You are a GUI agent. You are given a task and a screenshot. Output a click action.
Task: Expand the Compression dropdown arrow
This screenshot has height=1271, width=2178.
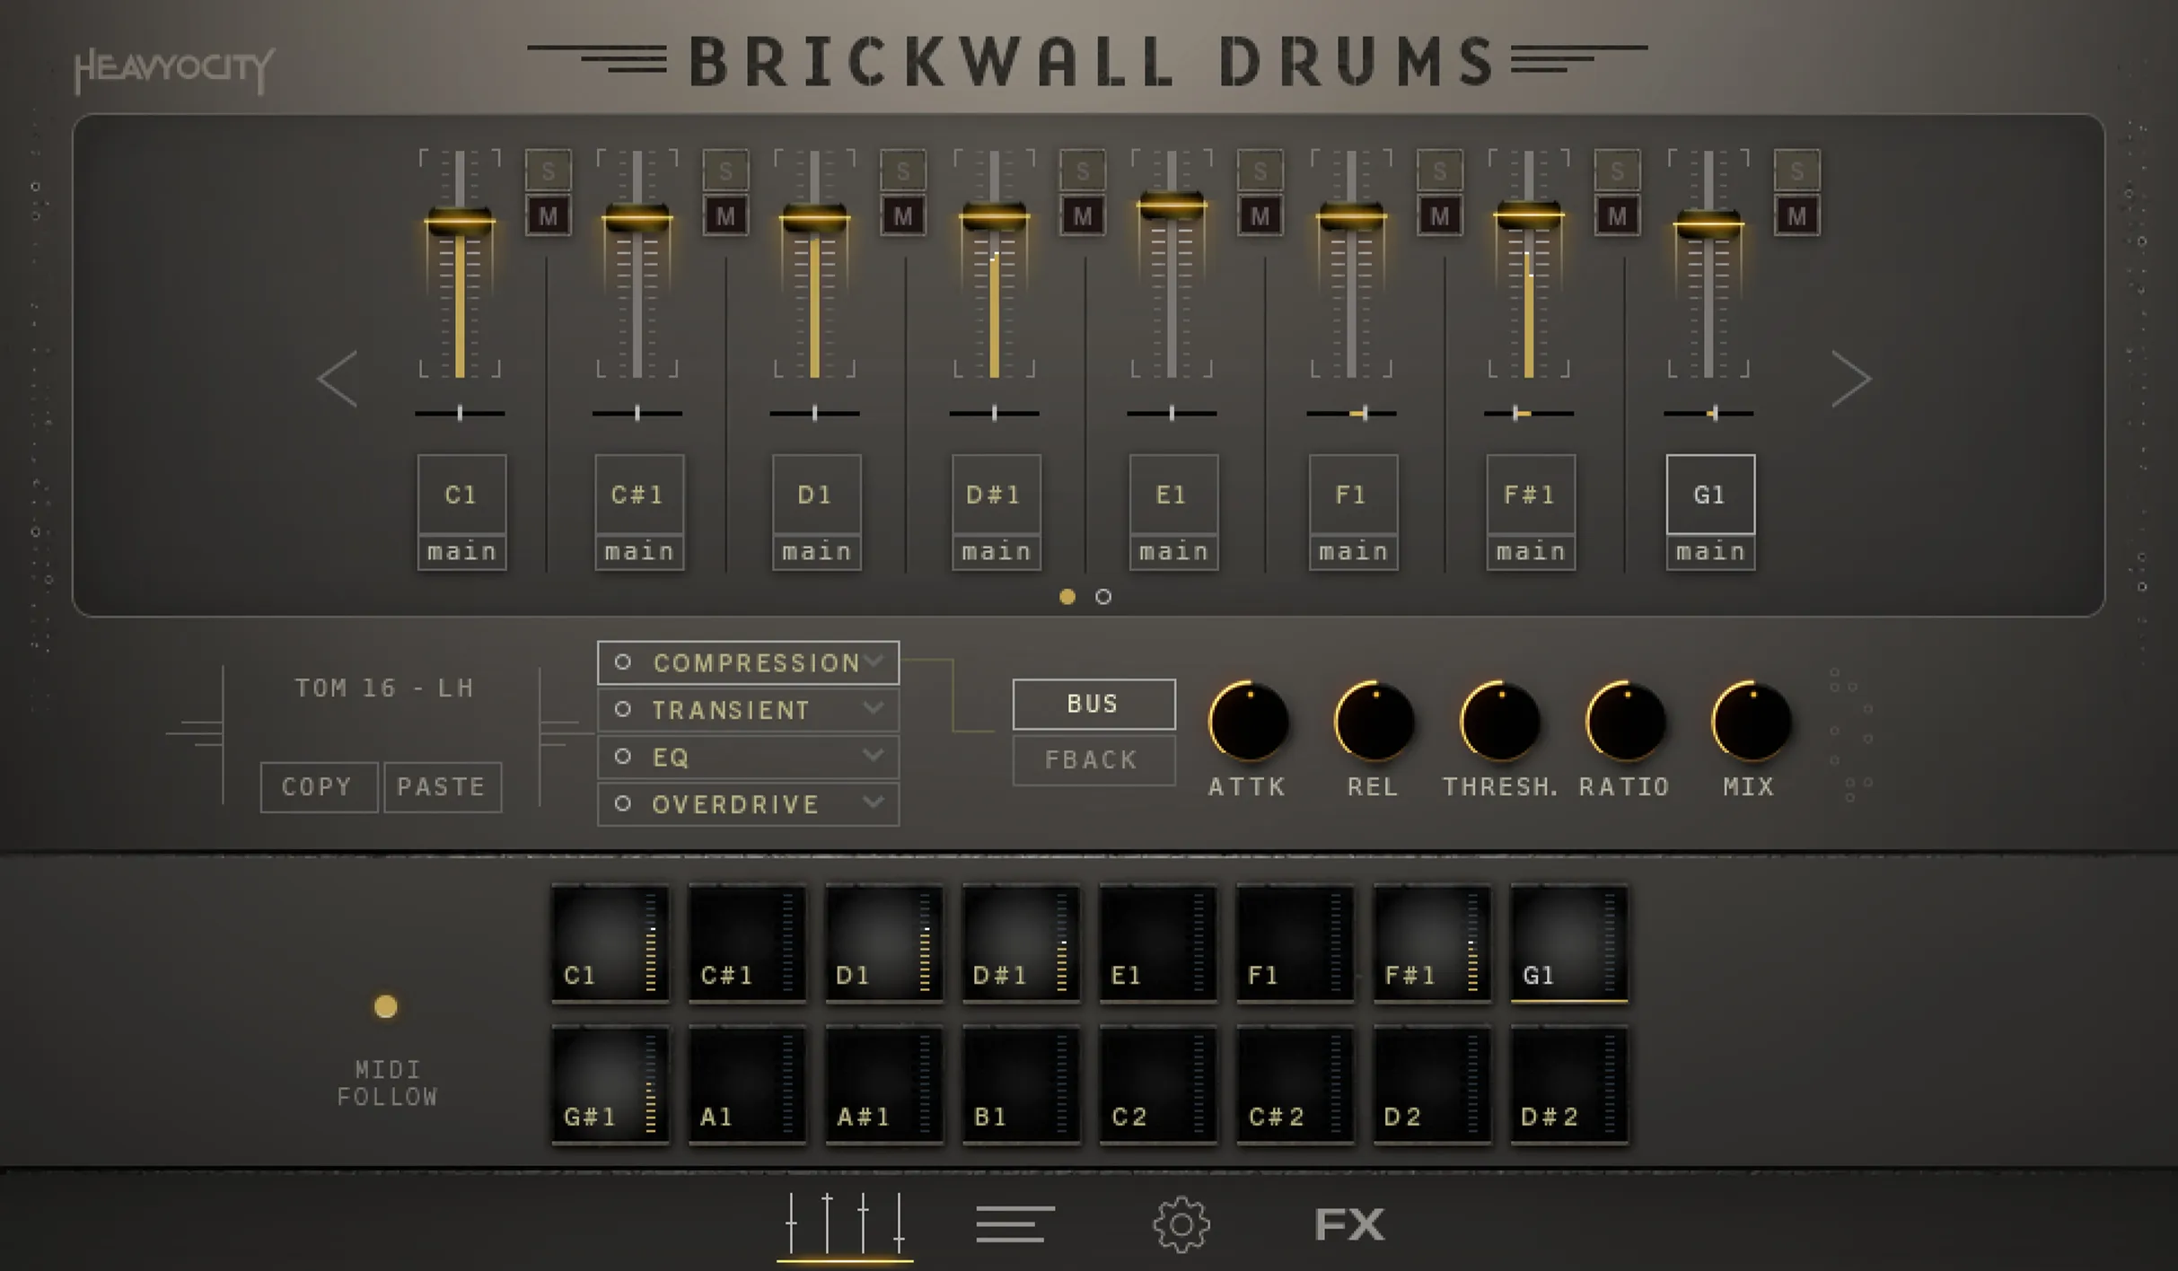[874, 662]
